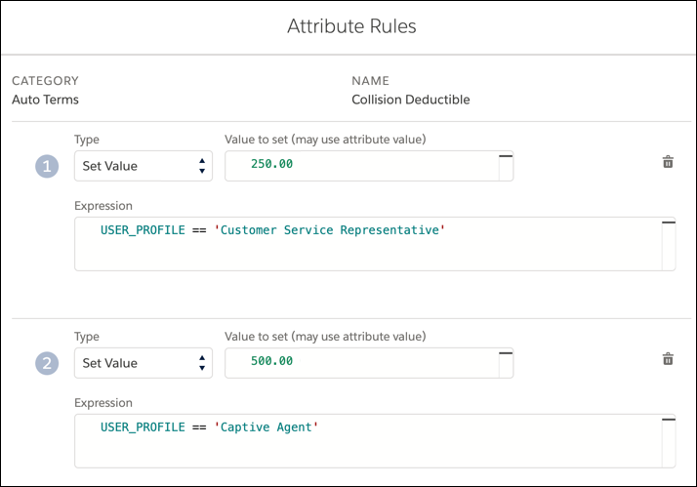Image resolution: width=697 pixels, height=487 pixels.
Task: Click rule 2 'Value to set' label
Action: (x=325, y=337)
